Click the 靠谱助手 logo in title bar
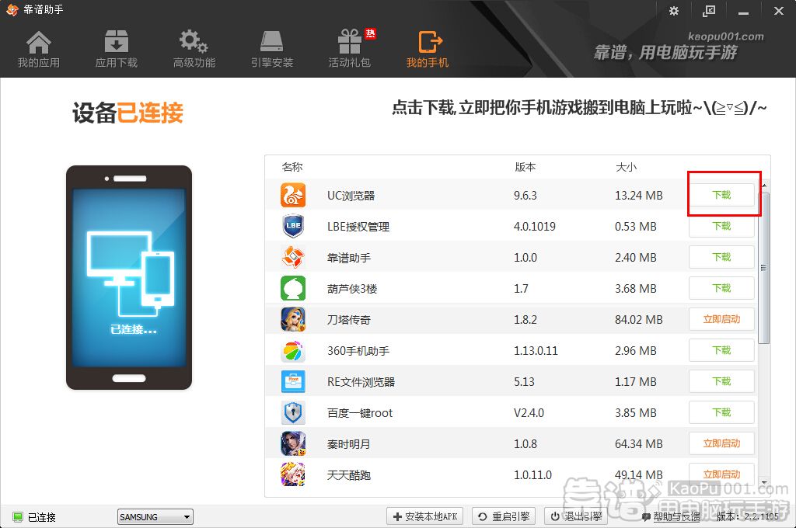The width and height of the screenshot is (796, 528). click(12, 10)
